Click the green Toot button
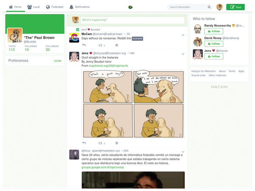This screenshot has width=255, height=191. click(235, 7)
